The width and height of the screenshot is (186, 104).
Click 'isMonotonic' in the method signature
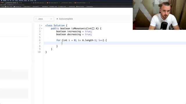[x=79, y=28]
